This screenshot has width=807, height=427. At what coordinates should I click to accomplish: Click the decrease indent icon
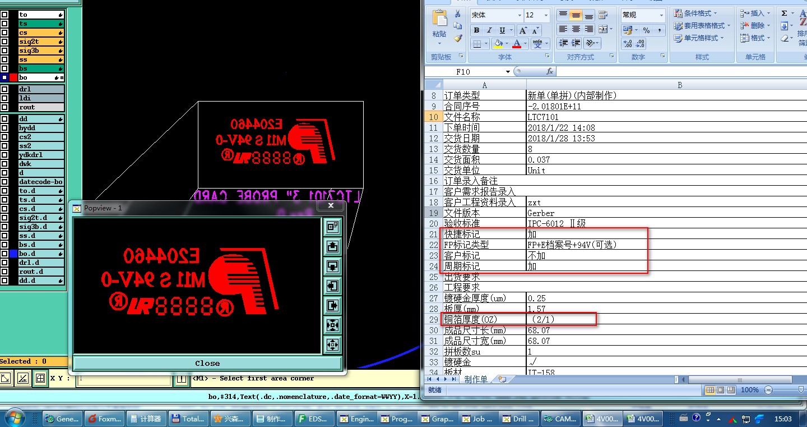(563, 43)
